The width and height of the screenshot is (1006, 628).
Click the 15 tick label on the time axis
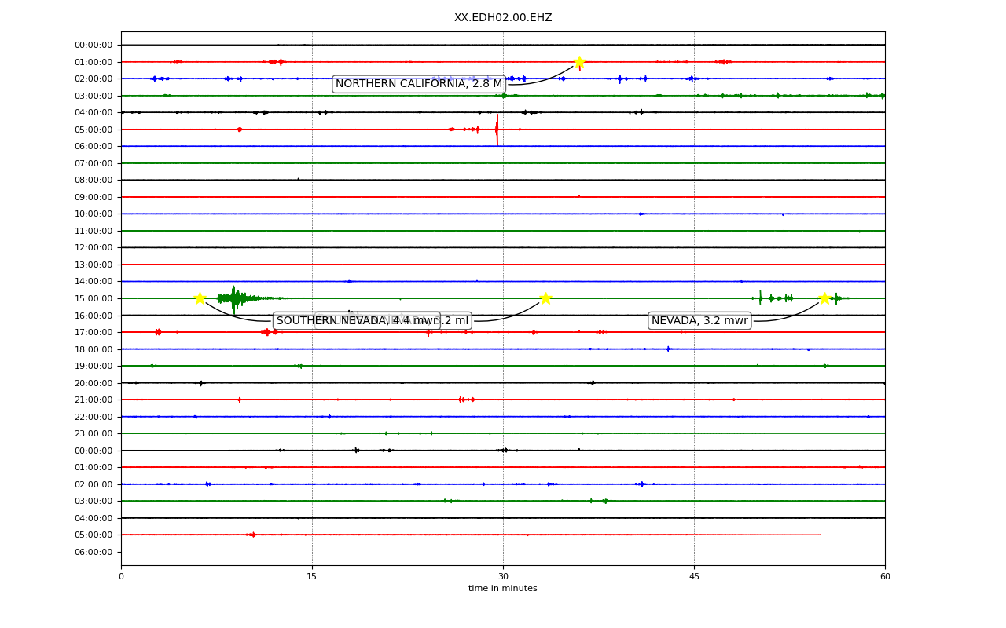(312, 577)
